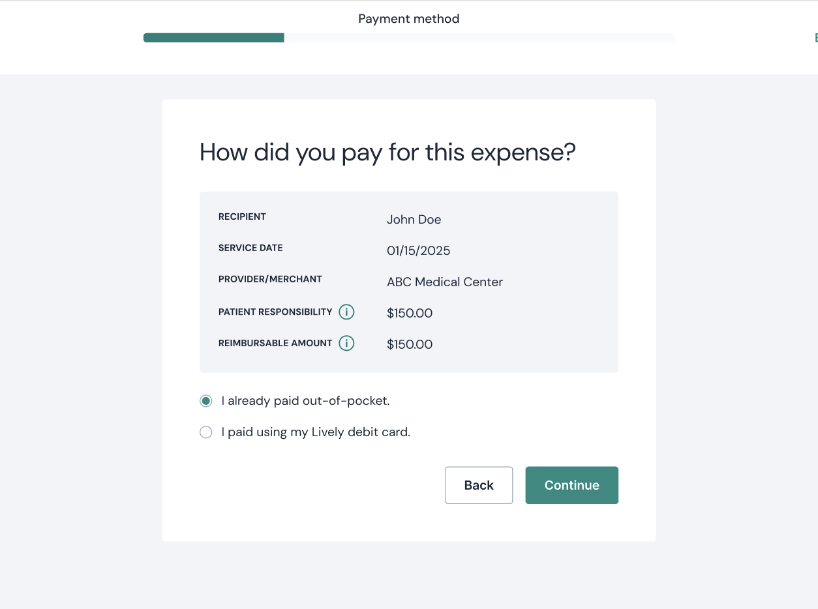This screenshot has height=609, width=818.
Task: Click the "Payment method" step title
Action: (x=409, y=19)
